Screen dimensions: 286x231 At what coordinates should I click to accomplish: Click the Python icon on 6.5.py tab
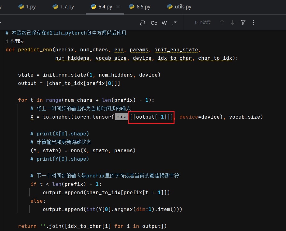132,7
